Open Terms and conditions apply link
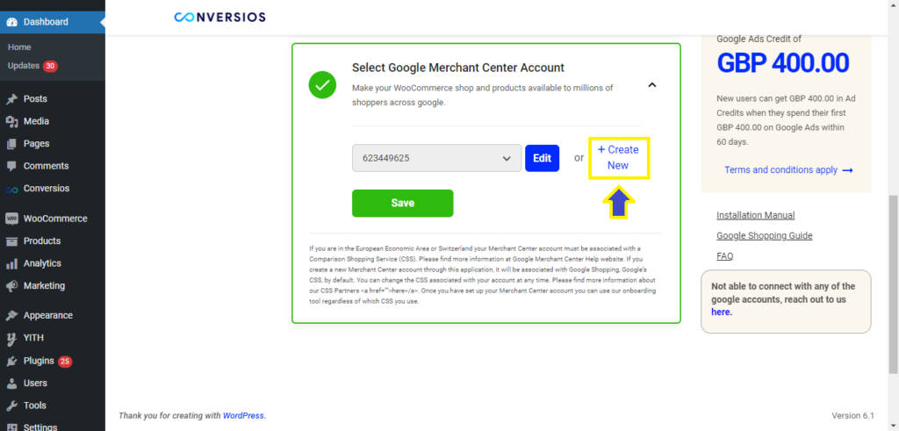This screenshot has width=899, height=431. click(788, 170)
